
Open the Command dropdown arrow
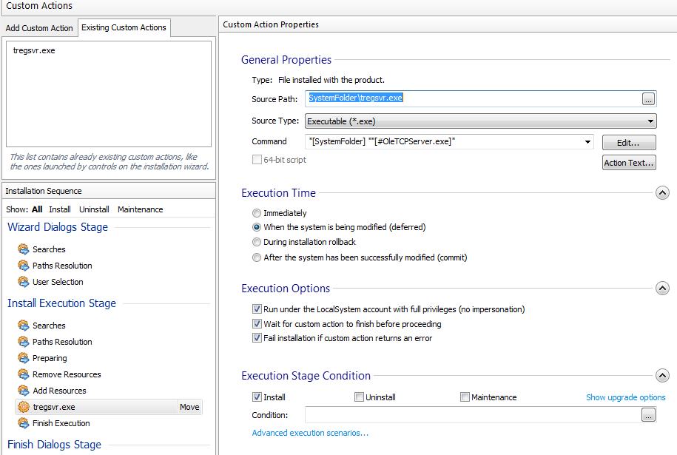coord(587,141)
